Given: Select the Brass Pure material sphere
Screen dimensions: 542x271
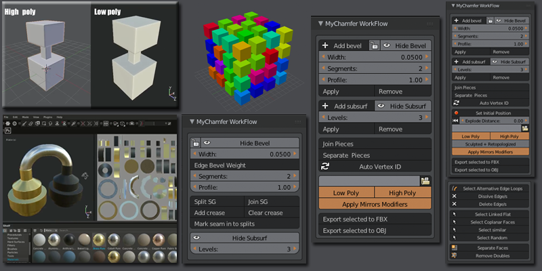Looking at the screenshot, I should tap(99, 239).
